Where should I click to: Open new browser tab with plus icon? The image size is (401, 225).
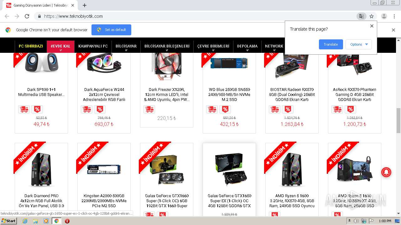coord(85,5)
